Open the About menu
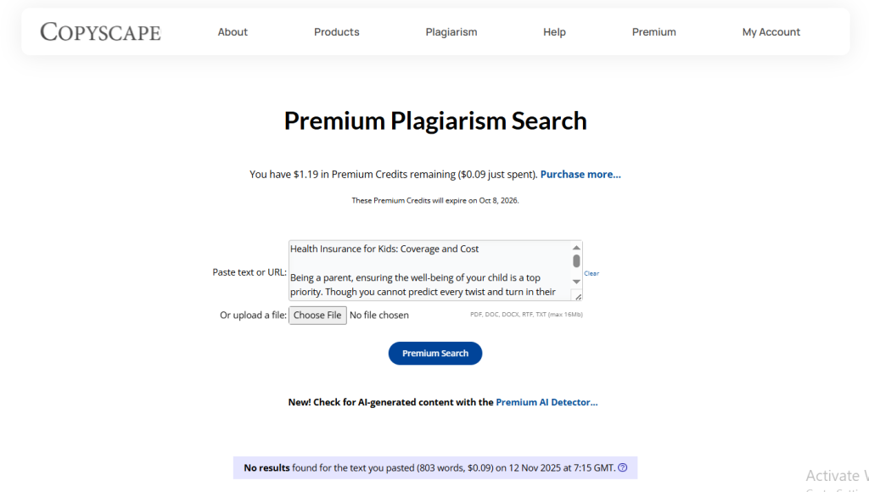869x492 pixels. 233,32
